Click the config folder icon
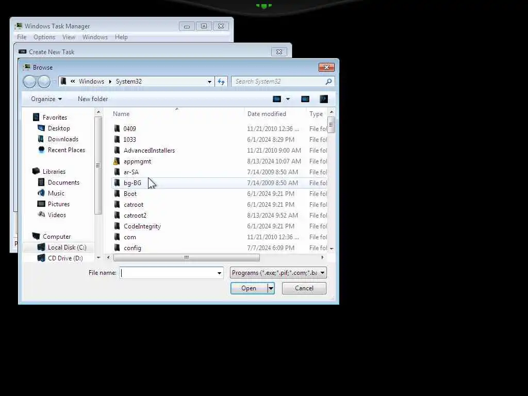This screenshot has height=396, width=528. tap(117, 248)
